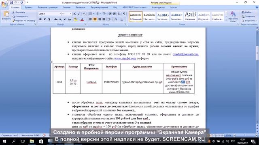Open ctradei@hotmail.com email link

point(185,54)
